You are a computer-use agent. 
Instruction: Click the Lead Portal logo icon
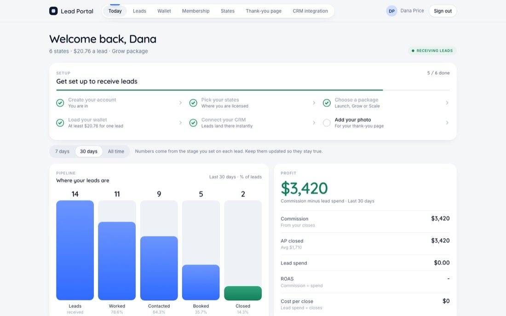pos(53,11)
